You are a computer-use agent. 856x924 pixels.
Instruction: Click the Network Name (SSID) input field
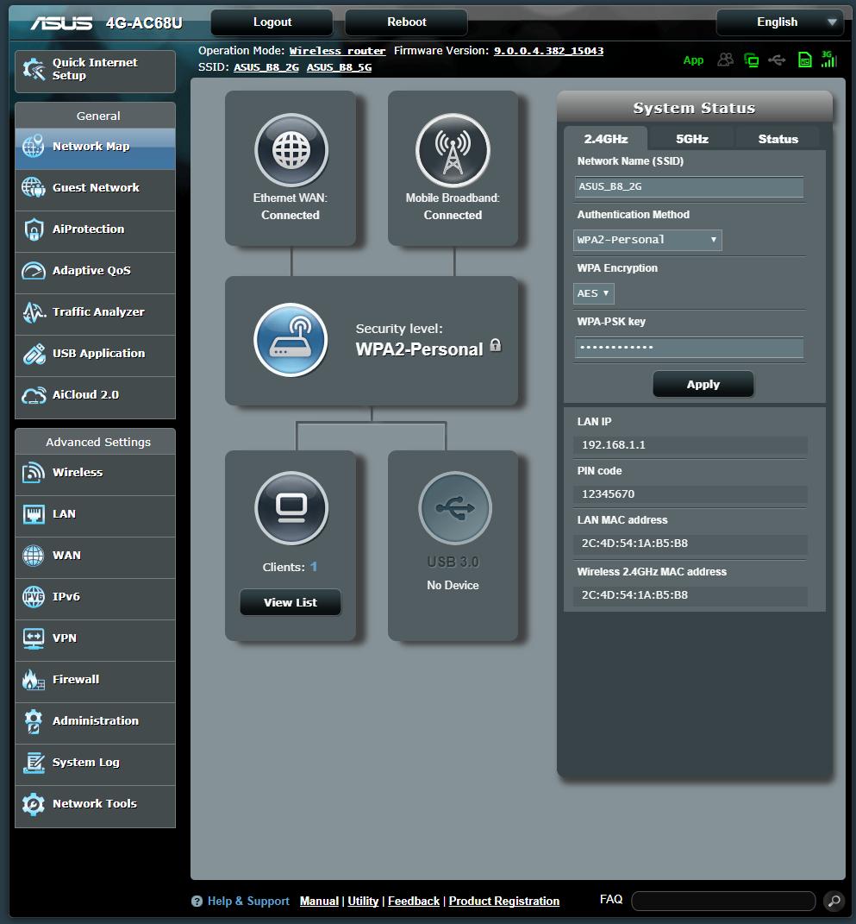[x=689, y=187]
